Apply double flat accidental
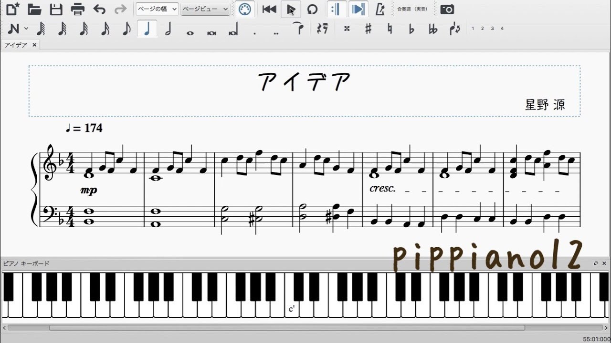The width and height of the screenshot is (611, 343). pyautogui.click(x=433, y=29)
